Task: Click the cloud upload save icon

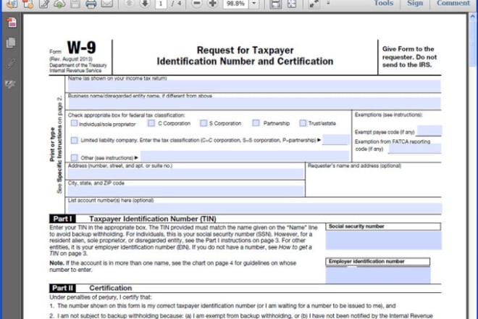Action: coord(59,4)
